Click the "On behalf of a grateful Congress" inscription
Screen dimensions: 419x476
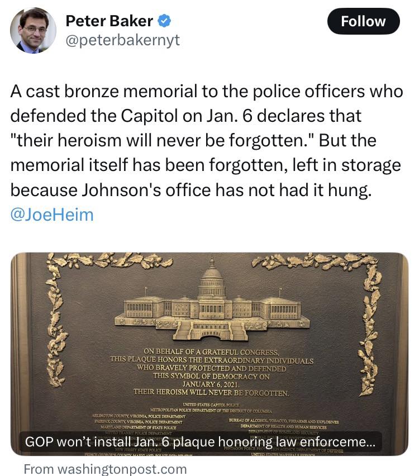211,352
